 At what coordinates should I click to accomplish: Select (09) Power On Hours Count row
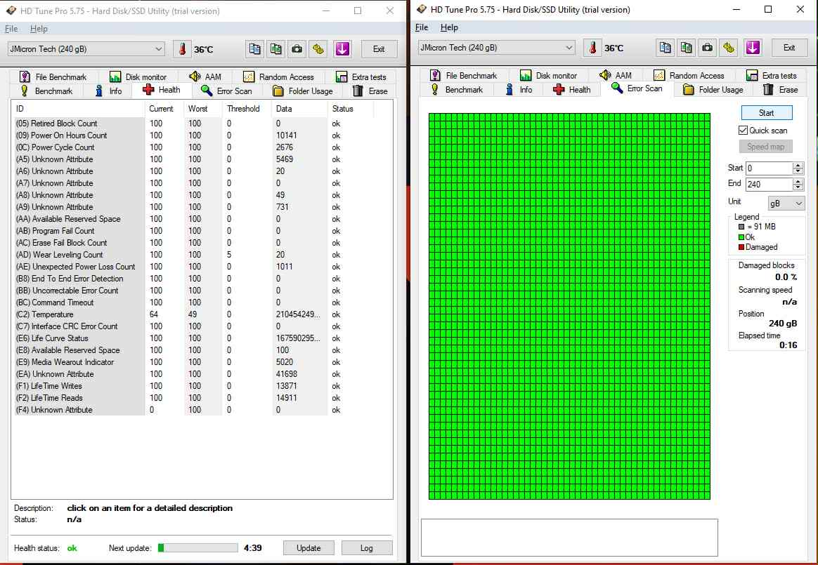point(193,135)
